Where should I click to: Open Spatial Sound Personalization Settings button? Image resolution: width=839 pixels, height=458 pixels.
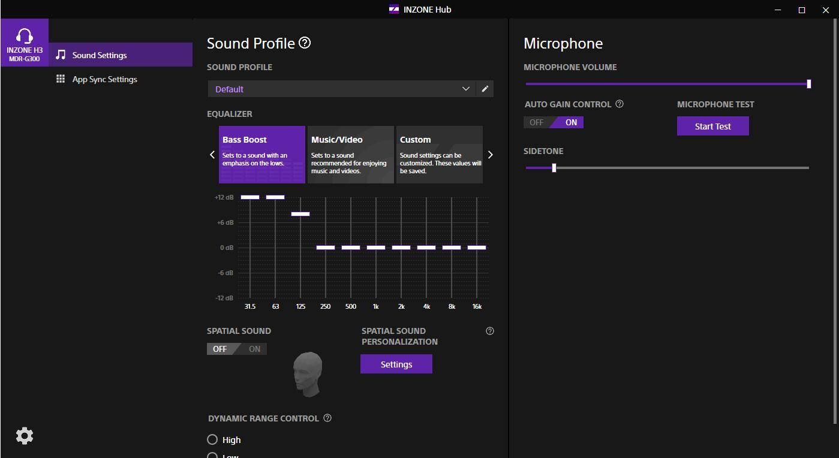click(x=396, y=364)
